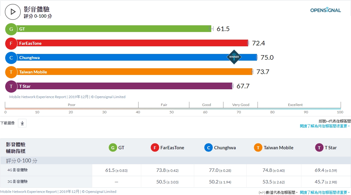351x195 pixels.
Task: Click the Chunghwa icon in table header
Action: click(x=209, y=148)
